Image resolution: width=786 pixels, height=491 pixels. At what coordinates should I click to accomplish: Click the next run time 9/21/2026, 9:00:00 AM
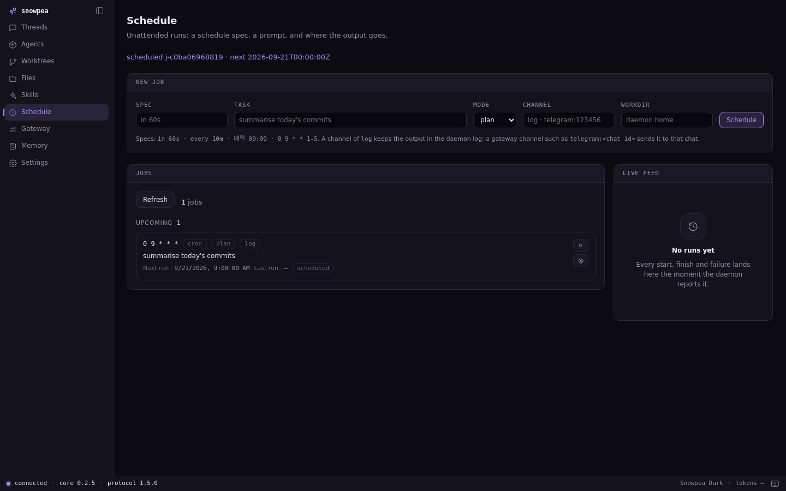(x=212, y=268)
